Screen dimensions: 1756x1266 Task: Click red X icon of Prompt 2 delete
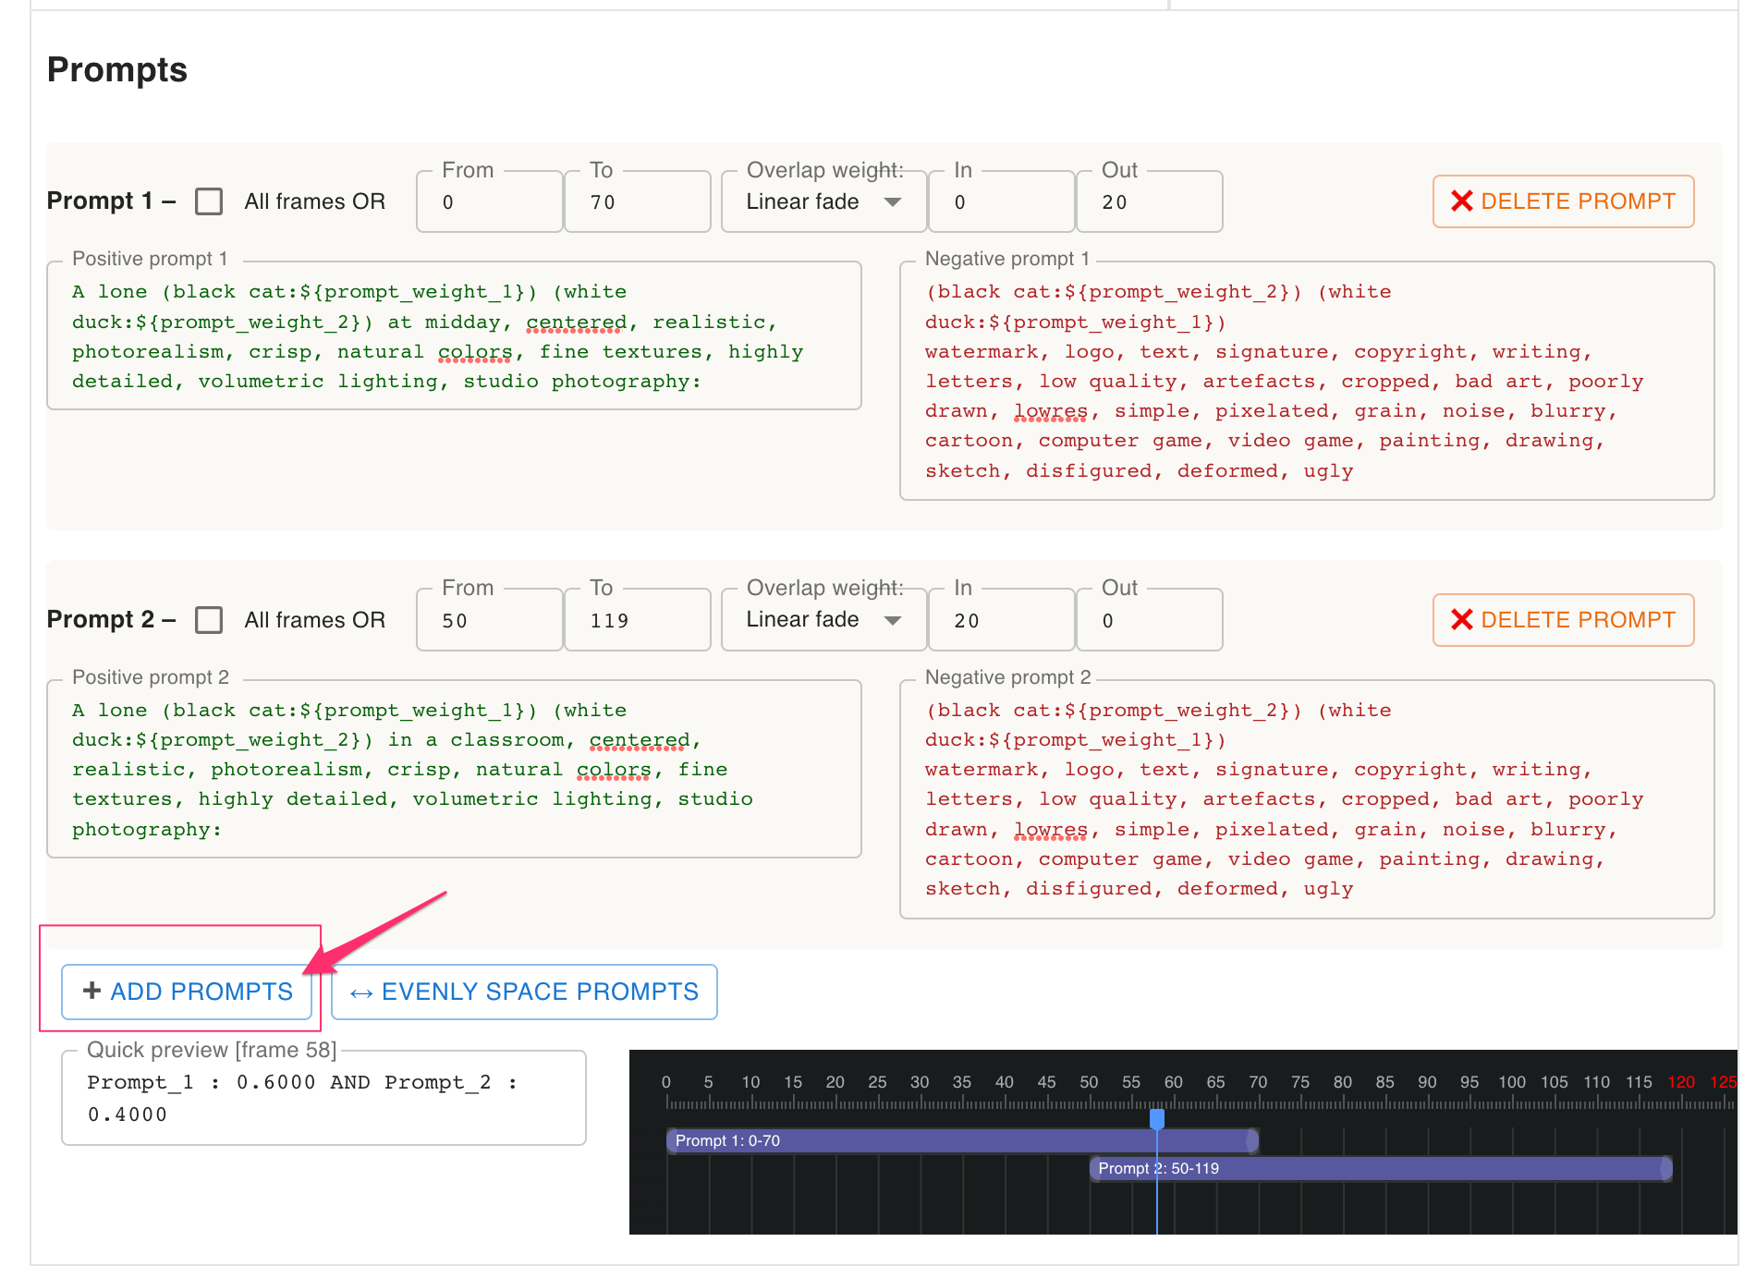pyautogui.click(x=1461, y=620)
